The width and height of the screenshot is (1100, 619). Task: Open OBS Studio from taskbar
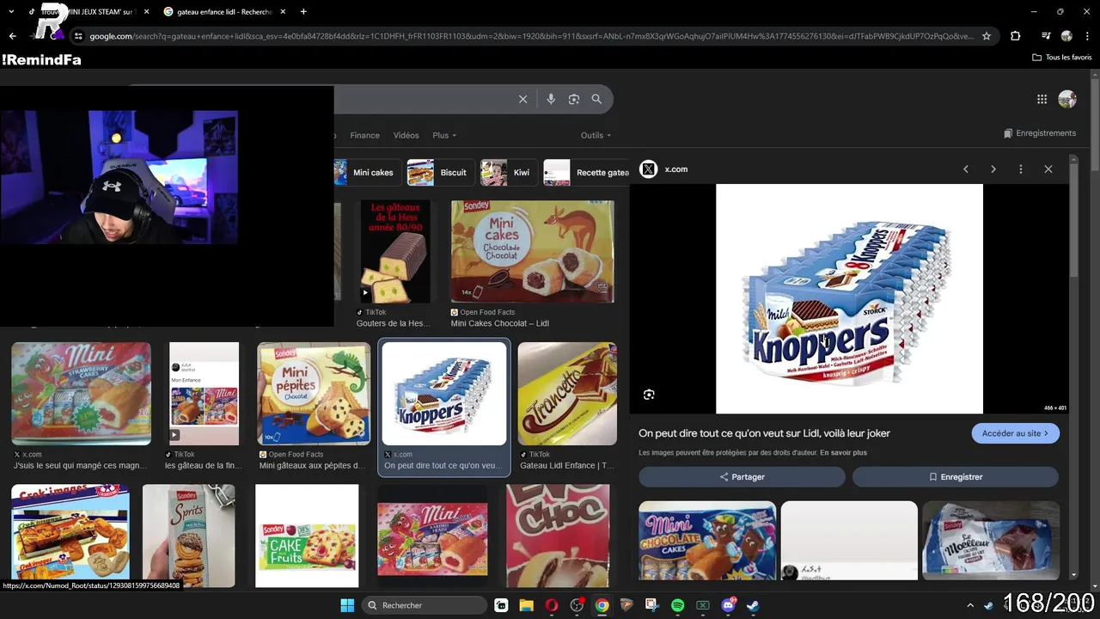click(x=577, y=605)
